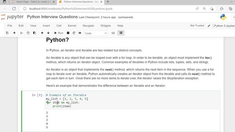View site information icon in address bar
The image size is (235, 132).
point(25,9)
